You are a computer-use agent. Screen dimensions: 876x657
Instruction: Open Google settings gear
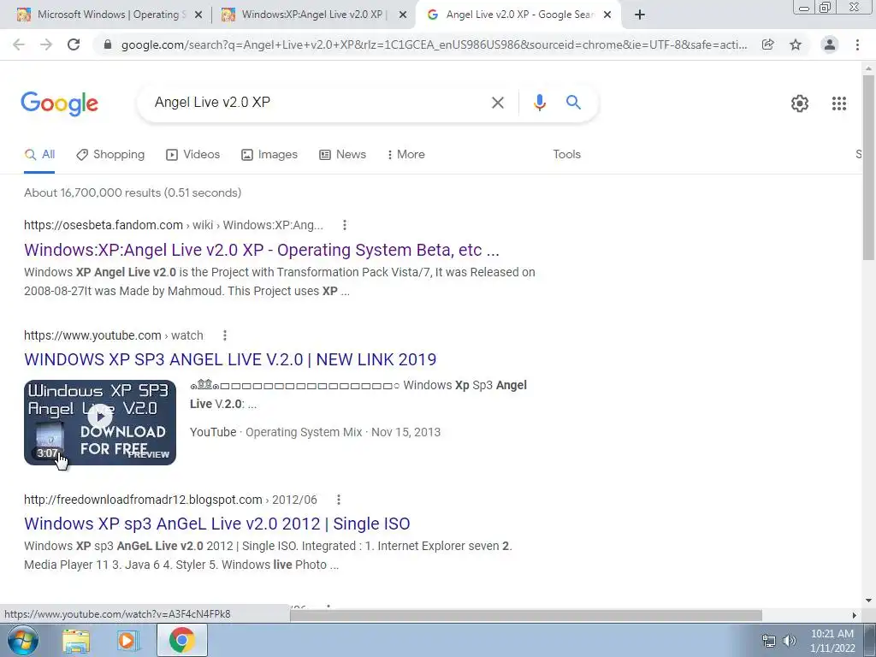click(x=800, y=104)
